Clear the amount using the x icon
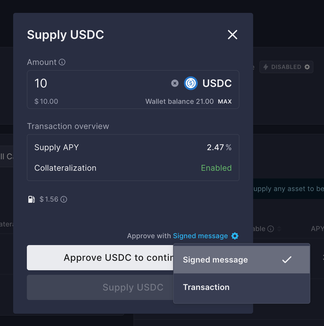This screenshot has height=326, width=324. point(175,83)
